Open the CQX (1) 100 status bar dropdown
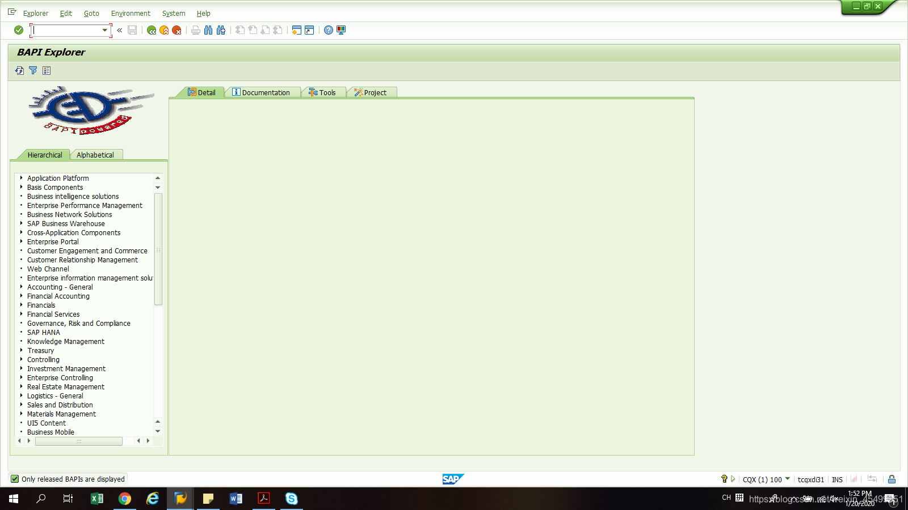This screenshot has width=908, height=510. pos(788,479)
